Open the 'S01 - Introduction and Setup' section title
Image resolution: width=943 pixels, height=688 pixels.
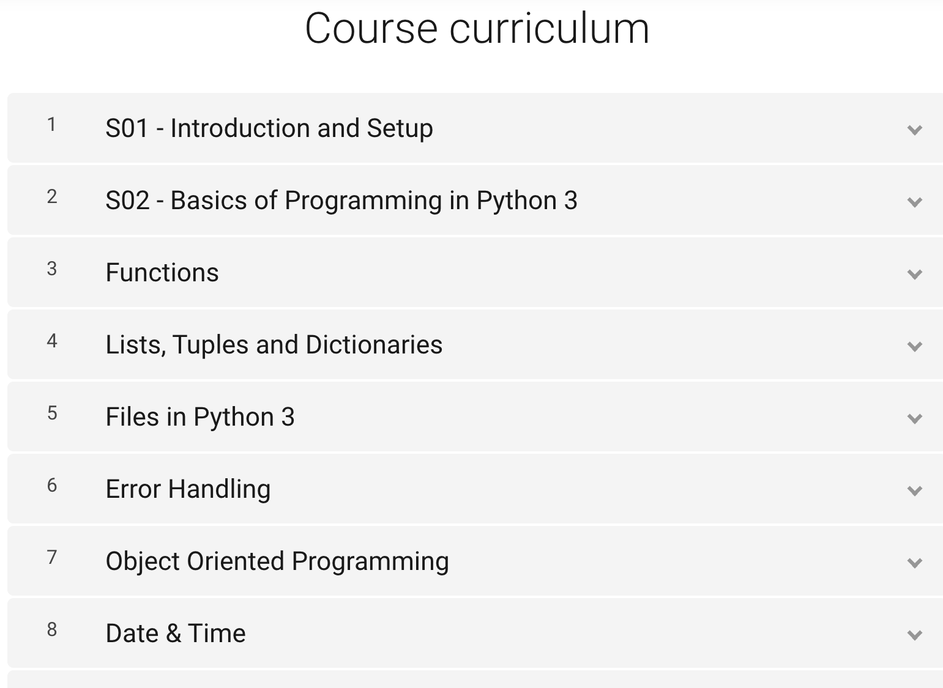tap(269, 128)
